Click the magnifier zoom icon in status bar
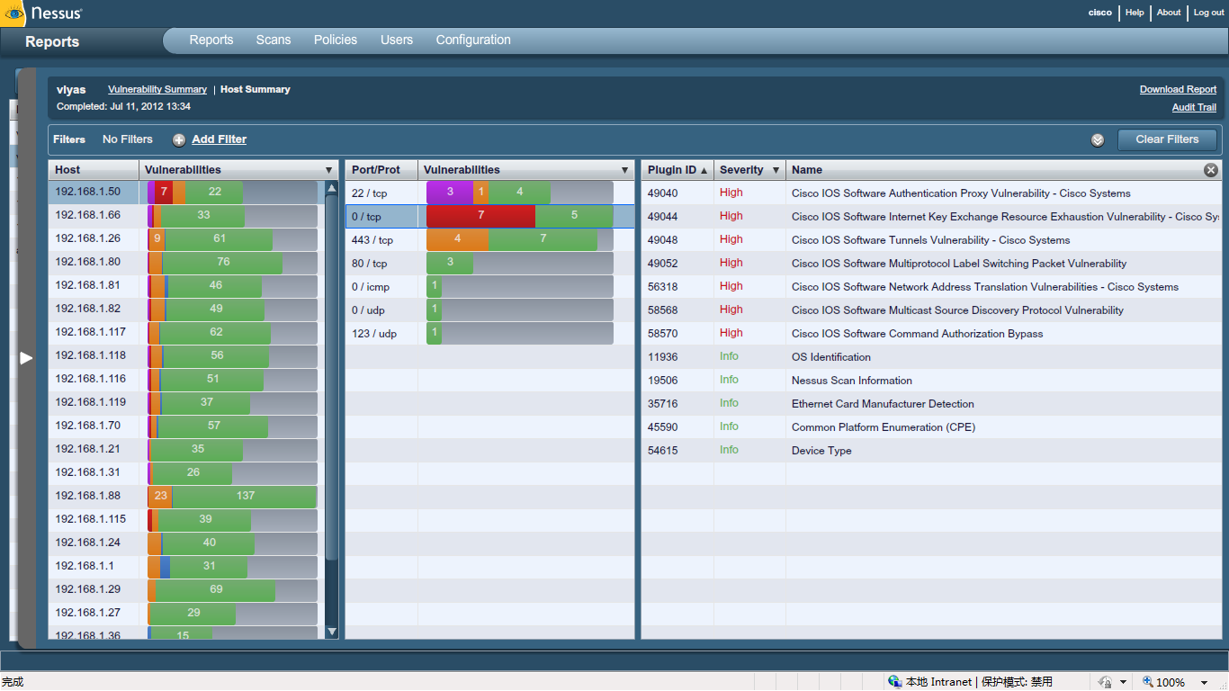Viewport: 1229px width, 691px height. (x=1147, y=682)
